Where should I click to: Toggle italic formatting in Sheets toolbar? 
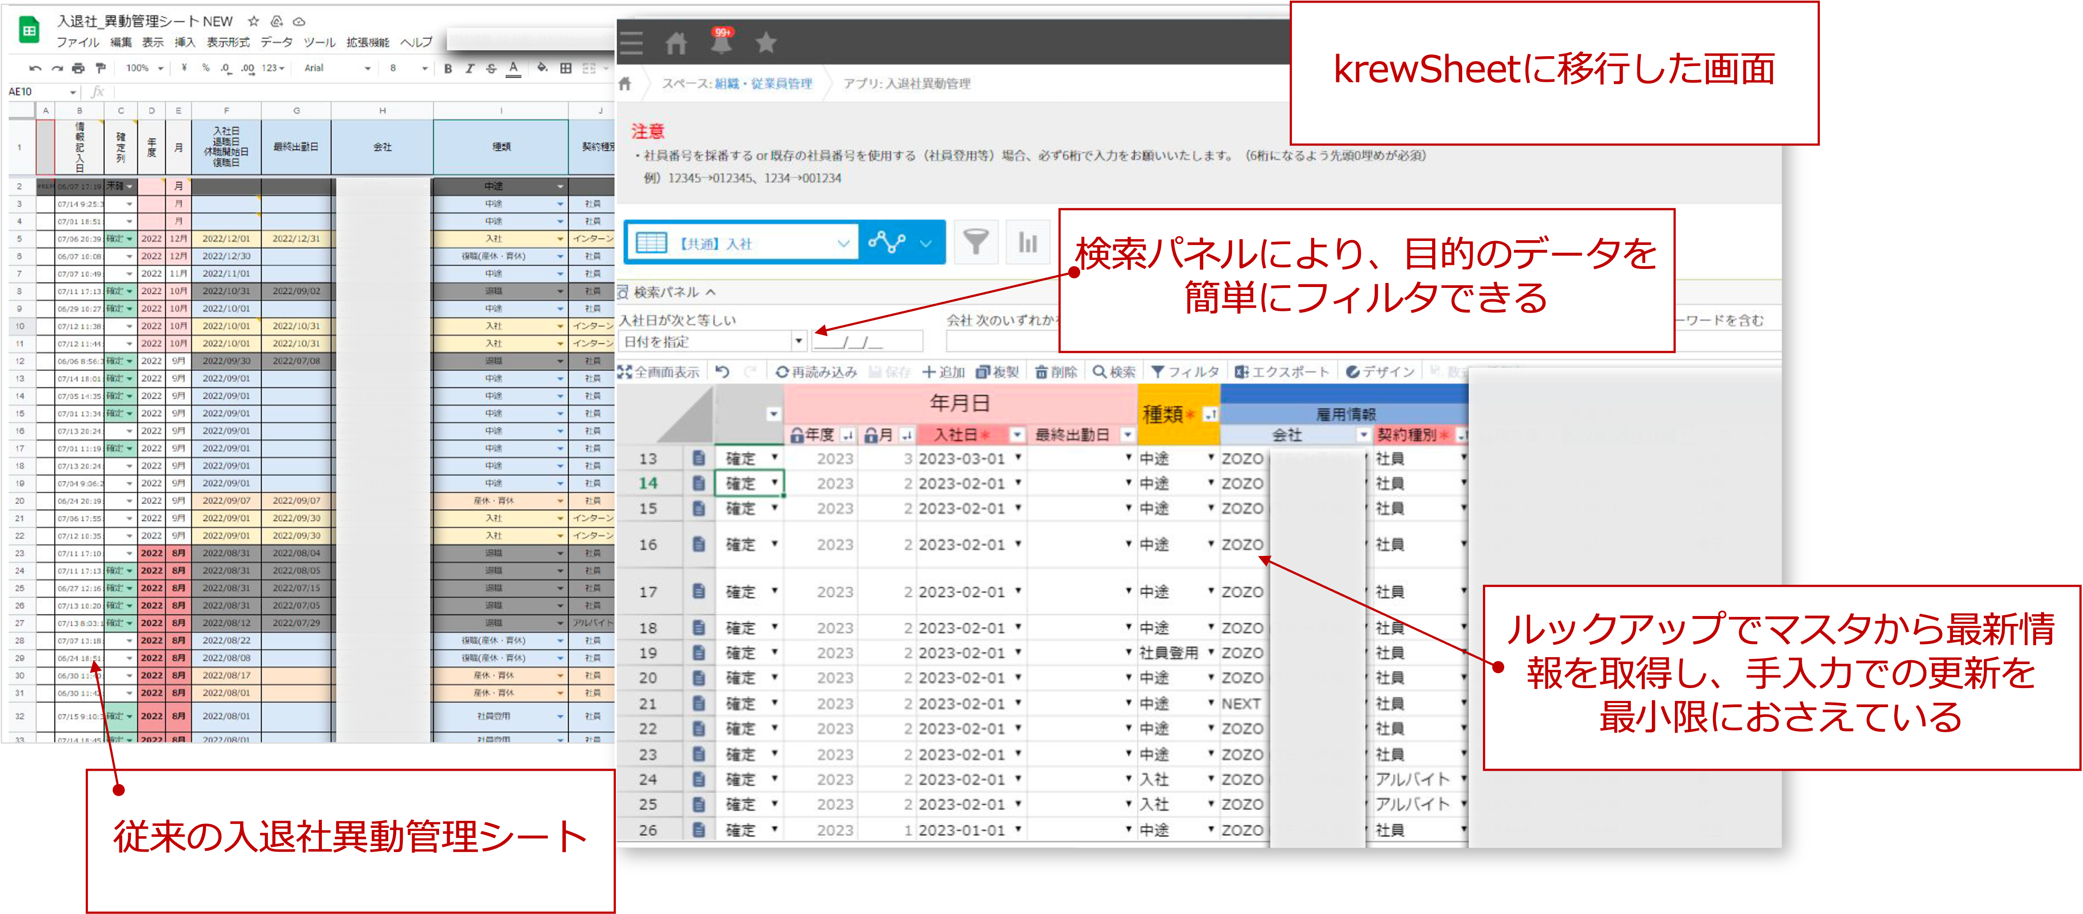pyautogui.click(x=470, y=69)
